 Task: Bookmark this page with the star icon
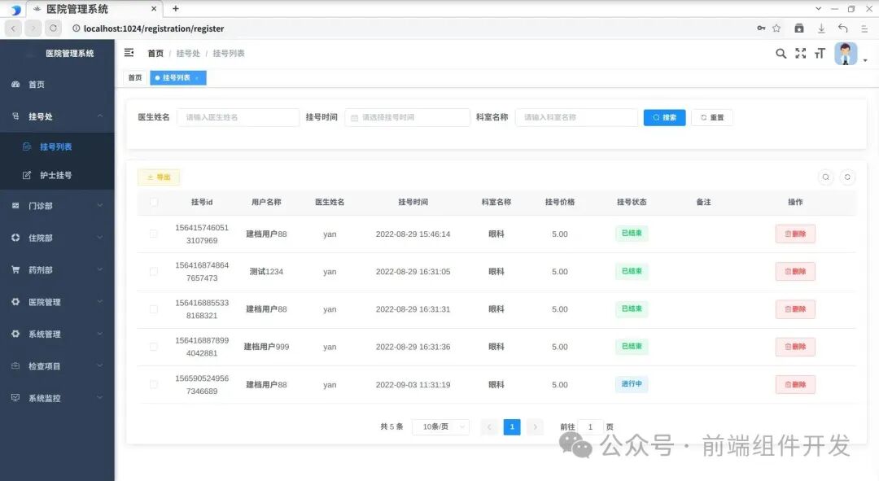776,28
